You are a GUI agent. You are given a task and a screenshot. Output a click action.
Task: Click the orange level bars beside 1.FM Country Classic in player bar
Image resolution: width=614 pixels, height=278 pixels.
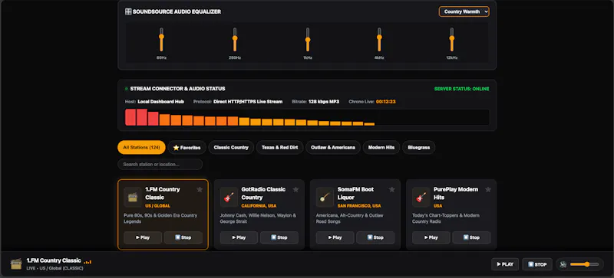point(87,262)
